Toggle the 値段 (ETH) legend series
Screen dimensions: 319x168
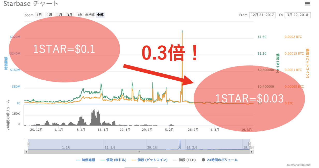(184, 160)
